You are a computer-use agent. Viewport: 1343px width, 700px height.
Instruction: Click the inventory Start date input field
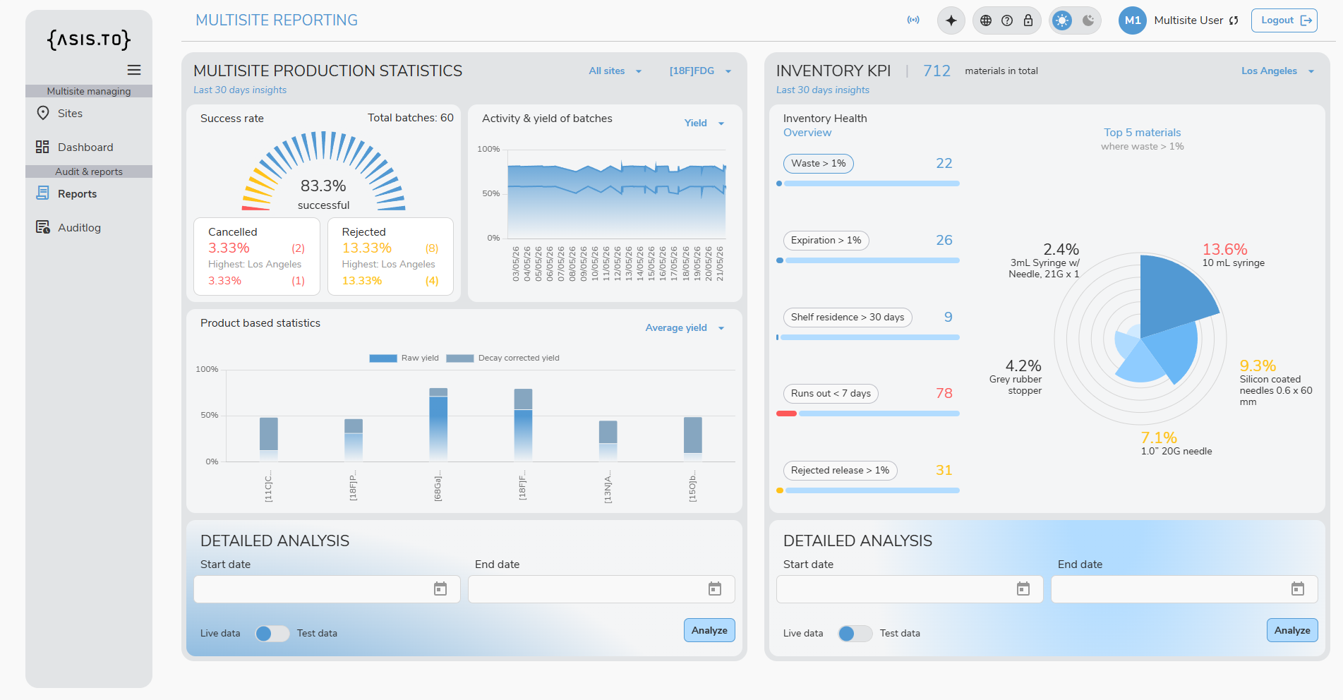[x=910, y=589]
